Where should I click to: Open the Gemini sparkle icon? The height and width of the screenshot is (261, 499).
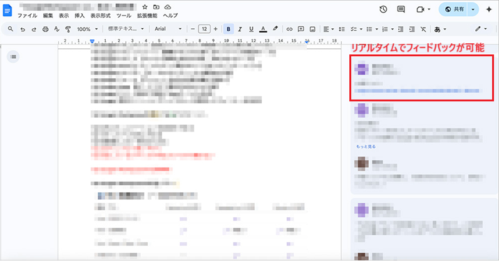coord(489,9)
